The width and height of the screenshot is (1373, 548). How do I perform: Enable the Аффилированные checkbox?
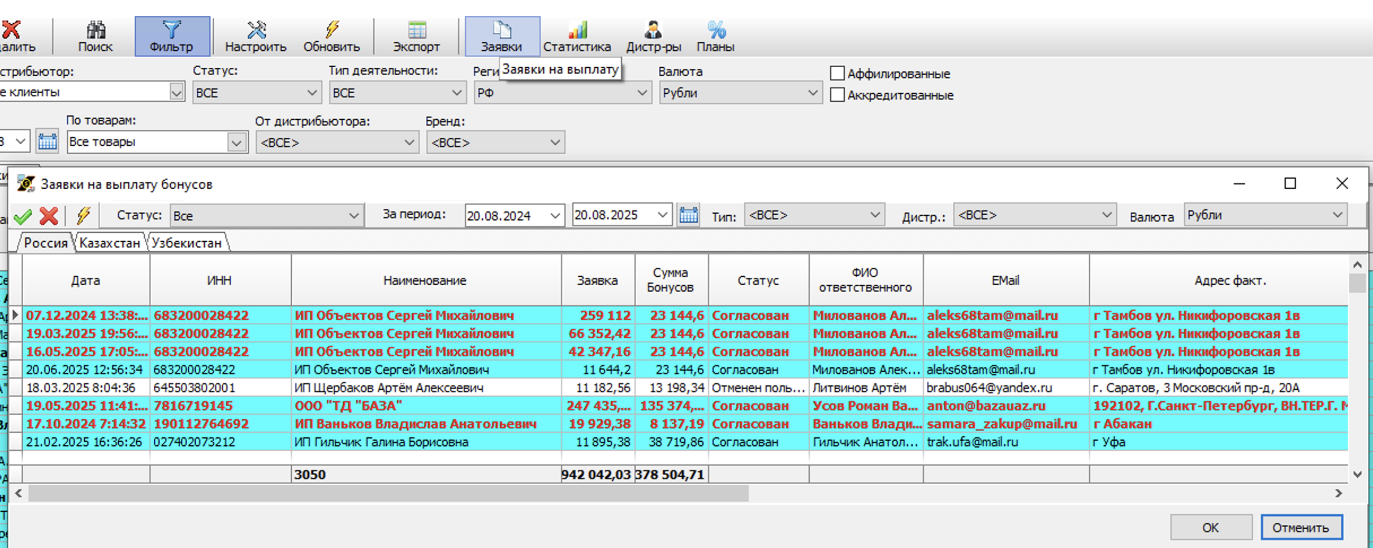click(x=837, y=73)
